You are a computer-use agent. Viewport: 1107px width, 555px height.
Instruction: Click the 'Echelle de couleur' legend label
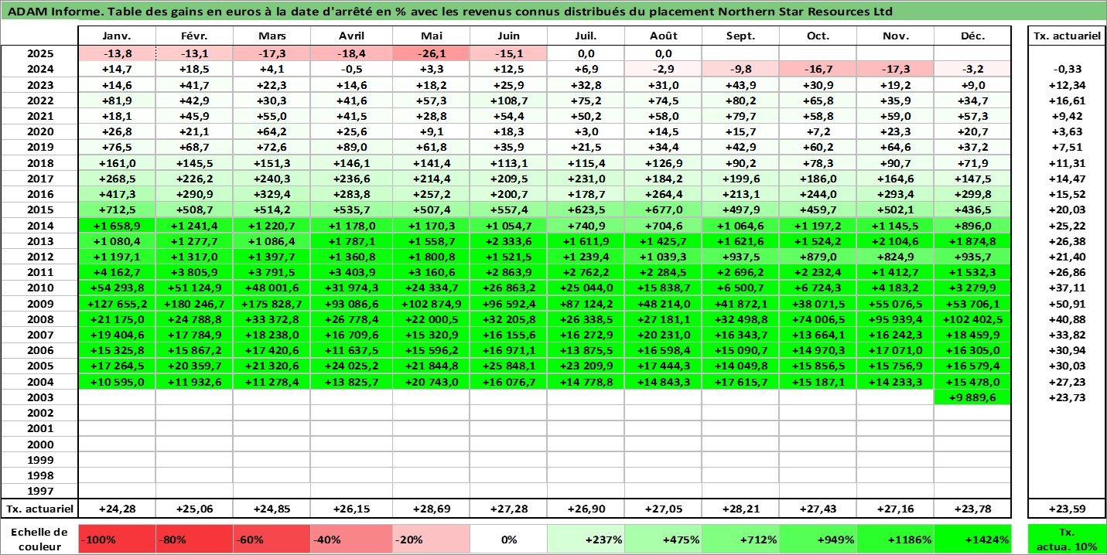point(39,539)
